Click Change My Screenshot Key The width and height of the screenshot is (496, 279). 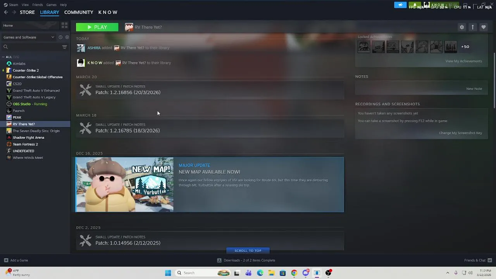click(x=460, y=133)
